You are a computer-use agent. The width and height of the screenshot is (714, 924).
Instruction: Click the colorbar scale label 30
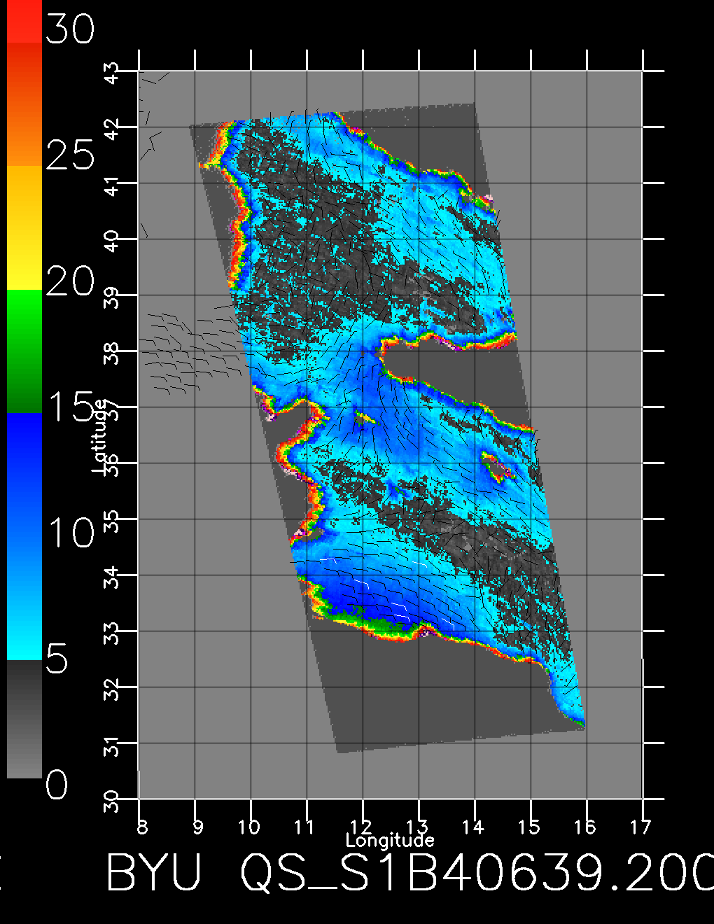70,29
